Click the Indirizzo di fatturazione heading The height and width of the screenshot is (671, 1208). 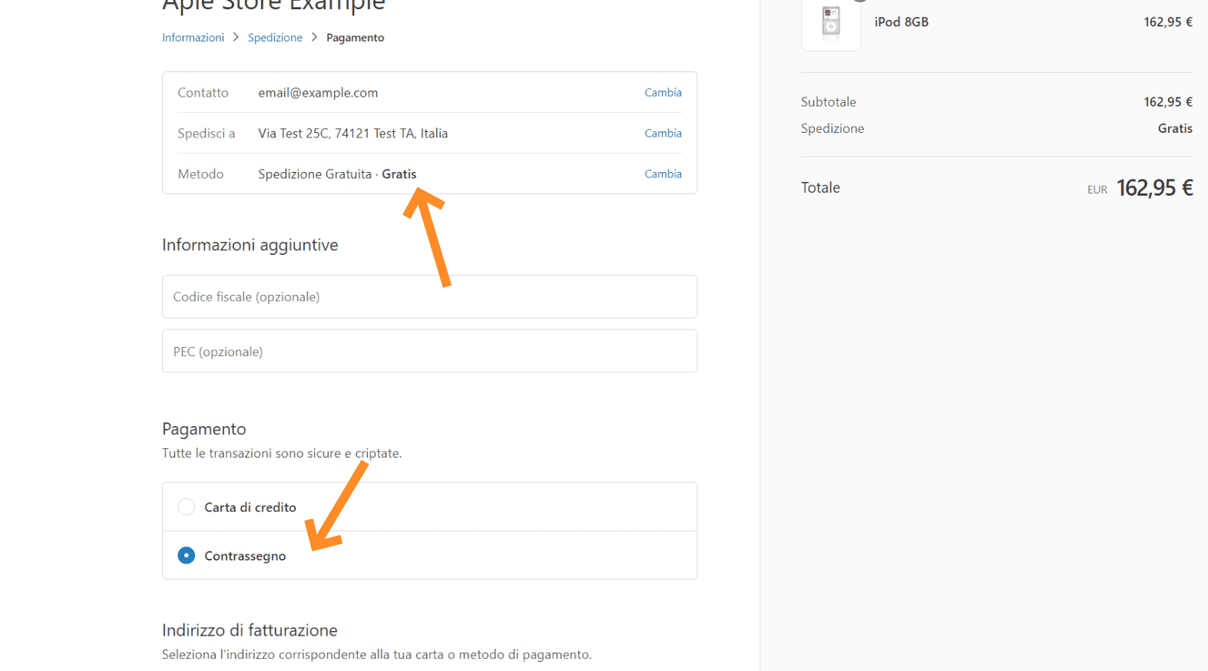[250, 630]
